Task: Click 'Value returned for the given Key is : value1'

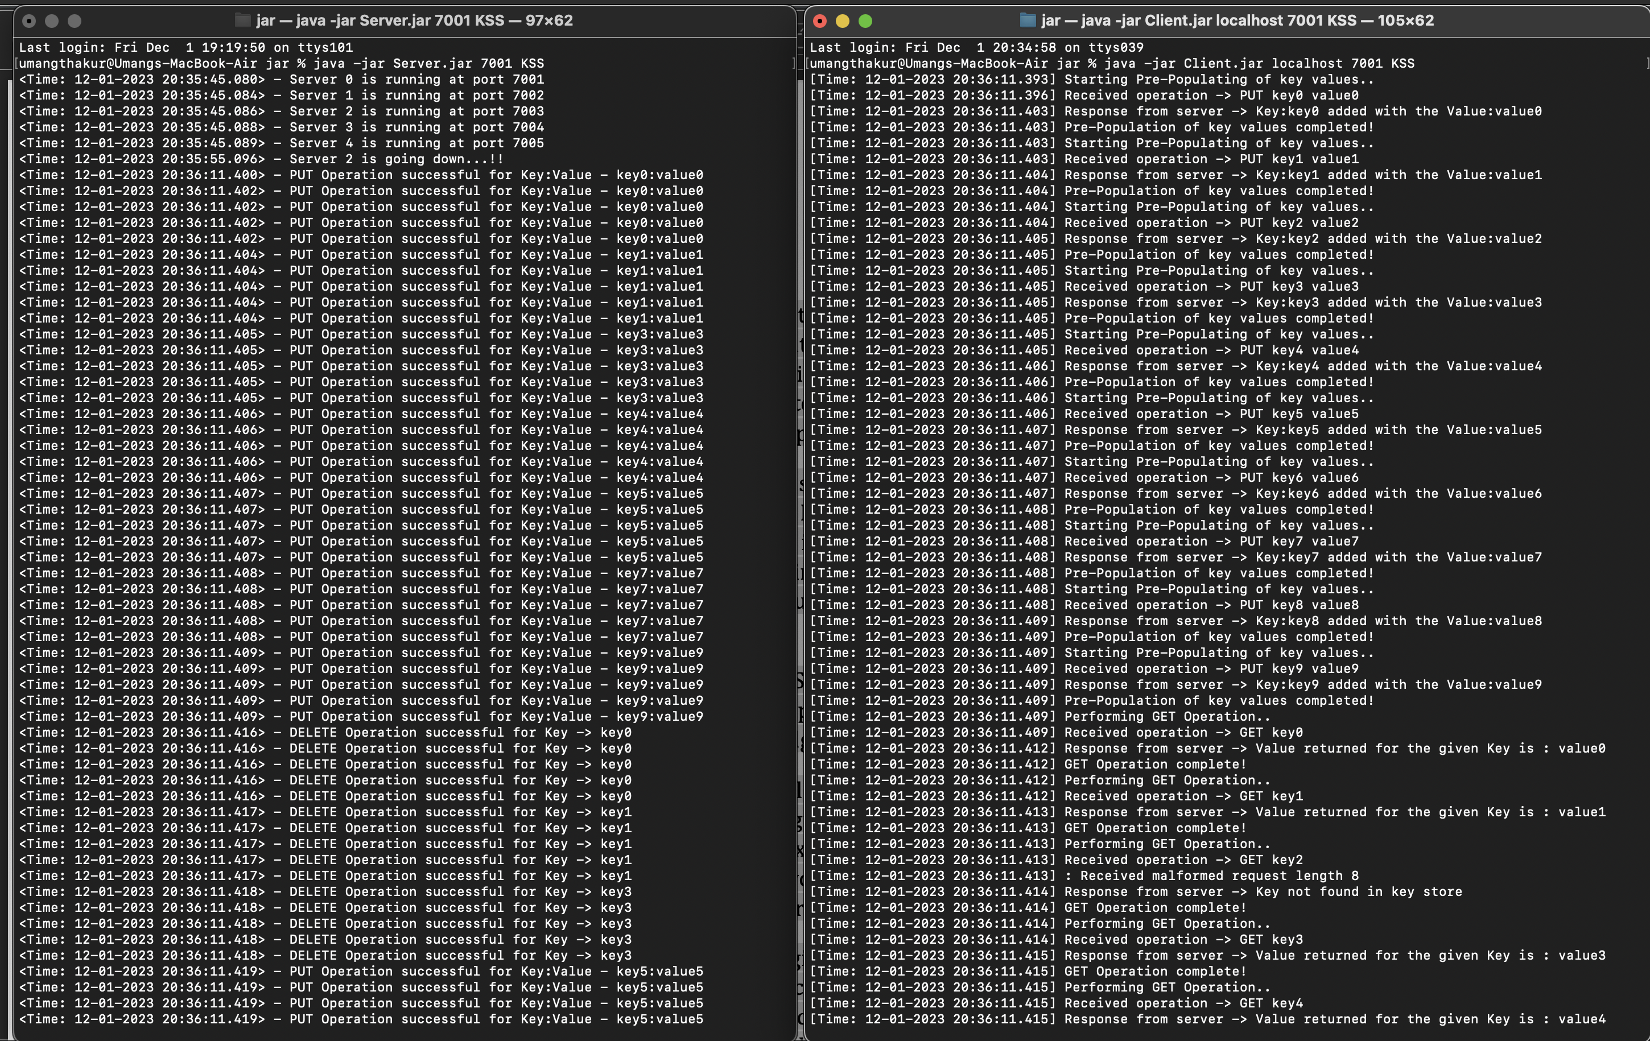Action: click(x=1207, y=812)
